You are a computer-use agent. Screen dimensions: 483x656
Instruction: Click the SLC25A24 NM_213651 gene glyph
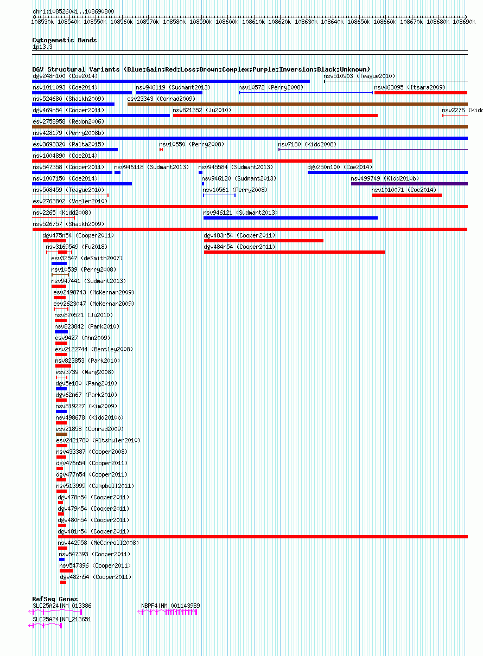click(45, 626)
